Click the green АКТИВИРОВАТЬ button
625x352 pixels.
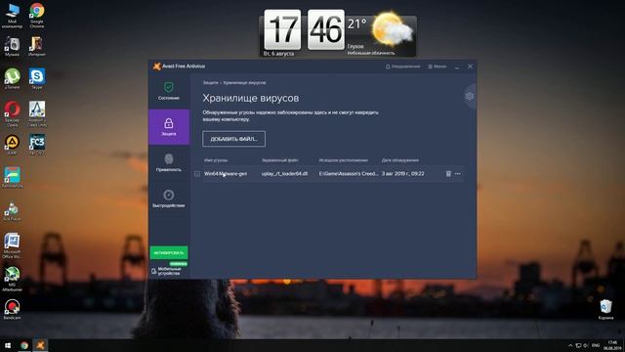[169, 252]
